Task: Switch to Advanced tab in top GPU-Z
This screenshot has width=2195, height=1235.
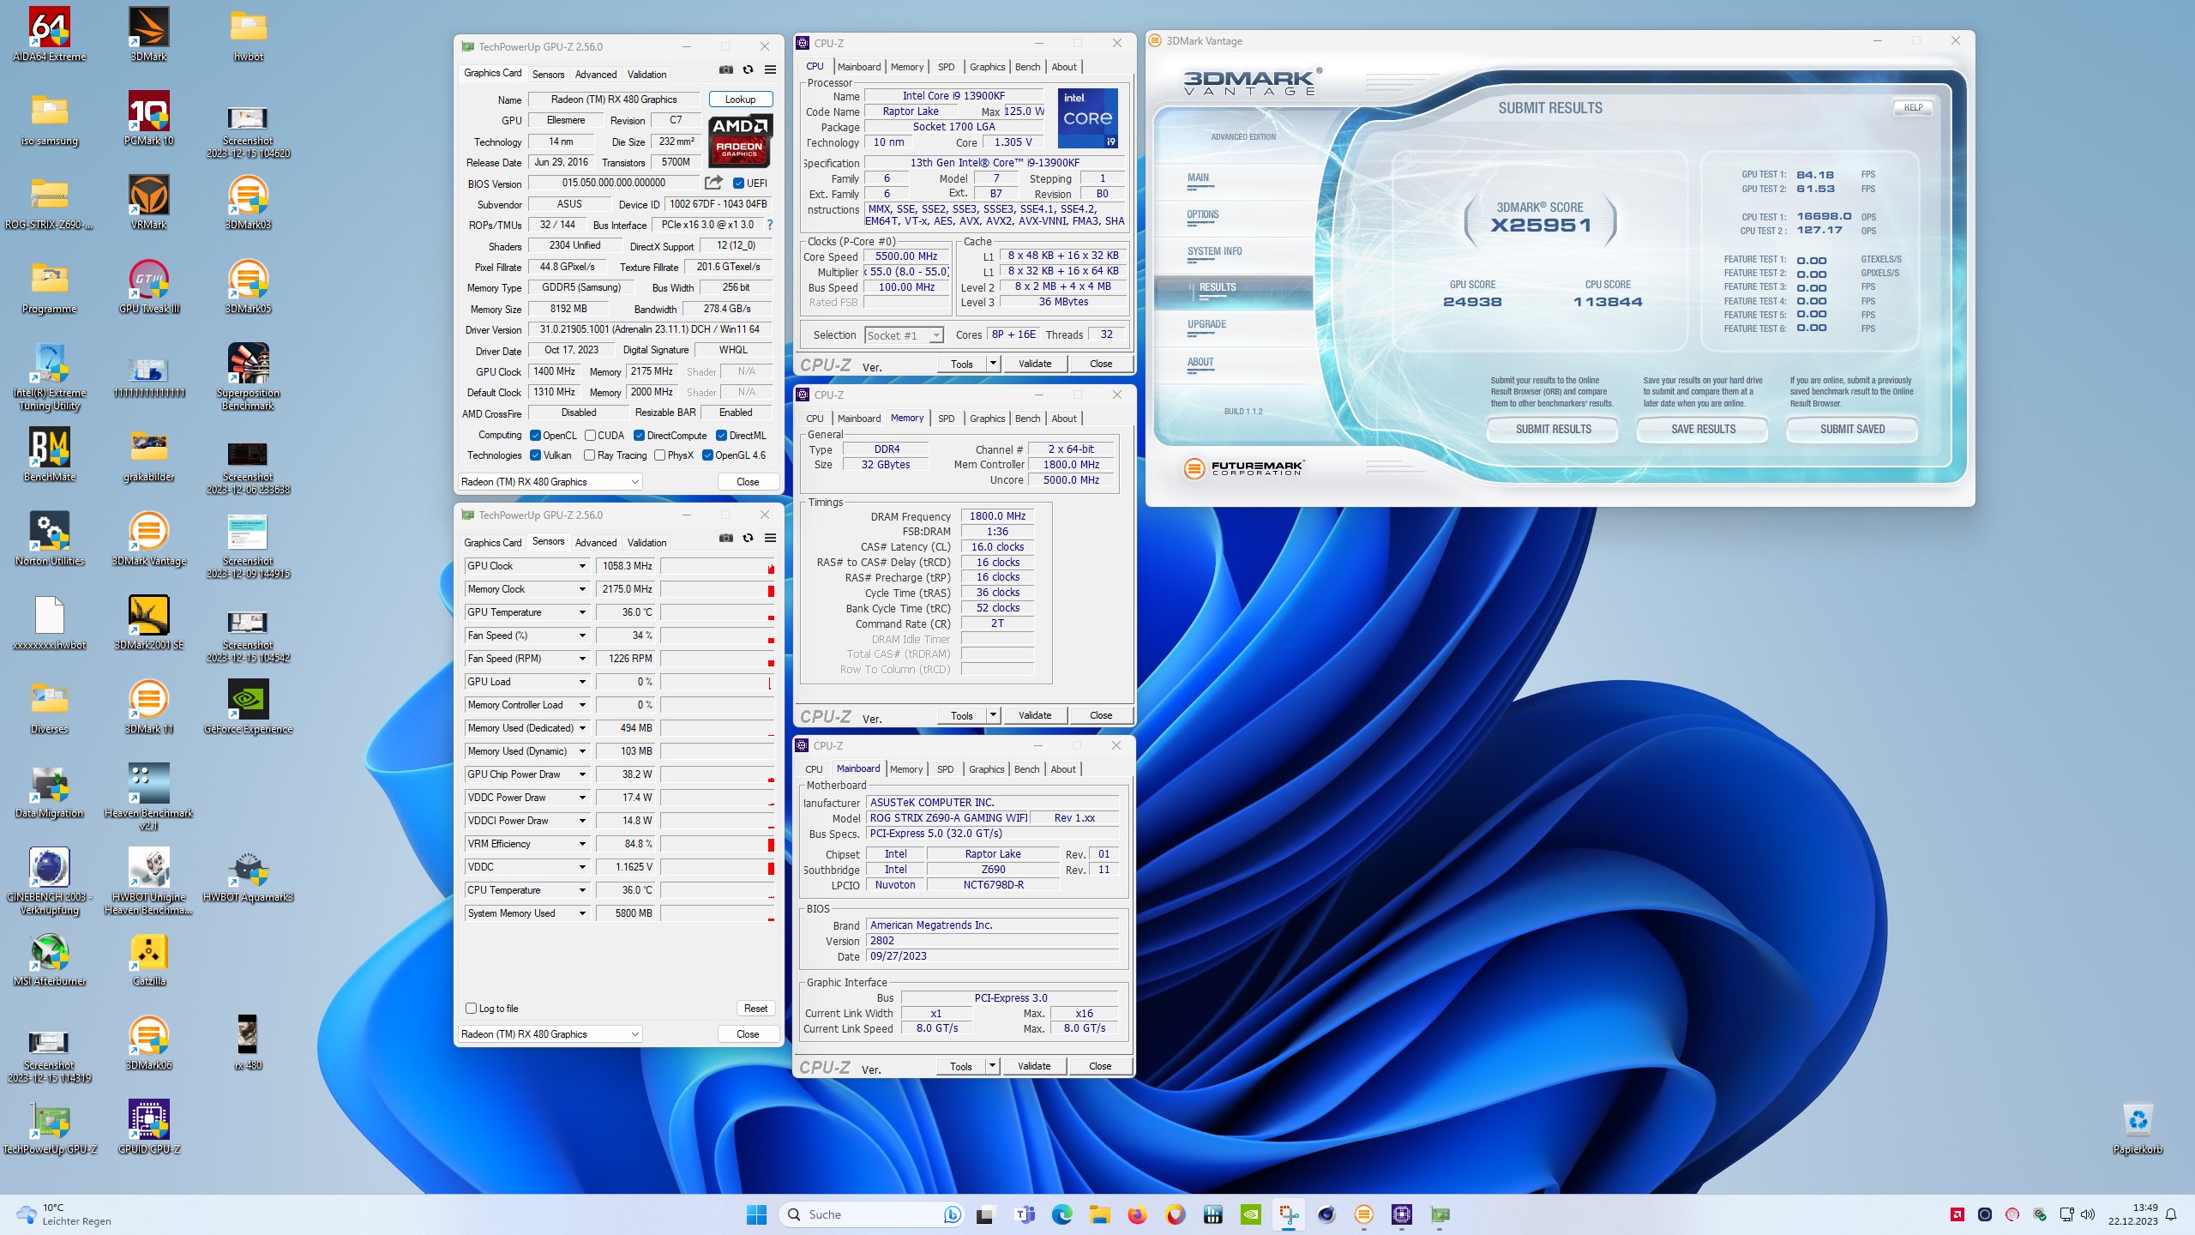Action: 596,75
